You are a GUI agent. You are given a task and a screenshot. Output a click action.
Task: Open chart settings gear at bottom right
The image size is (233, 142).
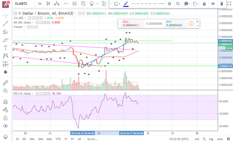pyautogui.click(x=228, y=139)
